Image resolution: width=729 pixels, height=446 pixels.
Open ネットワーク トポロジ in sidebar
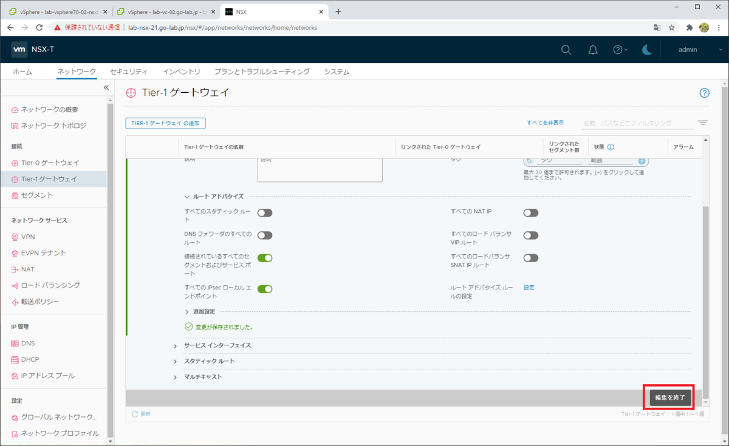(53, 126)
